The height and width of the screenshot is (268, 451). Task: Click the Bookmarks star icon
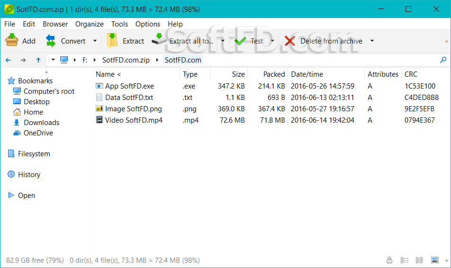11,81
